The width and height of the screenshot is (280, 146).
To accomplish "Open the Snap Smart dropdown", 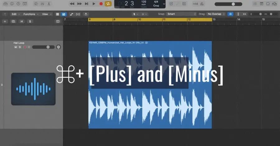I will 181,14.
